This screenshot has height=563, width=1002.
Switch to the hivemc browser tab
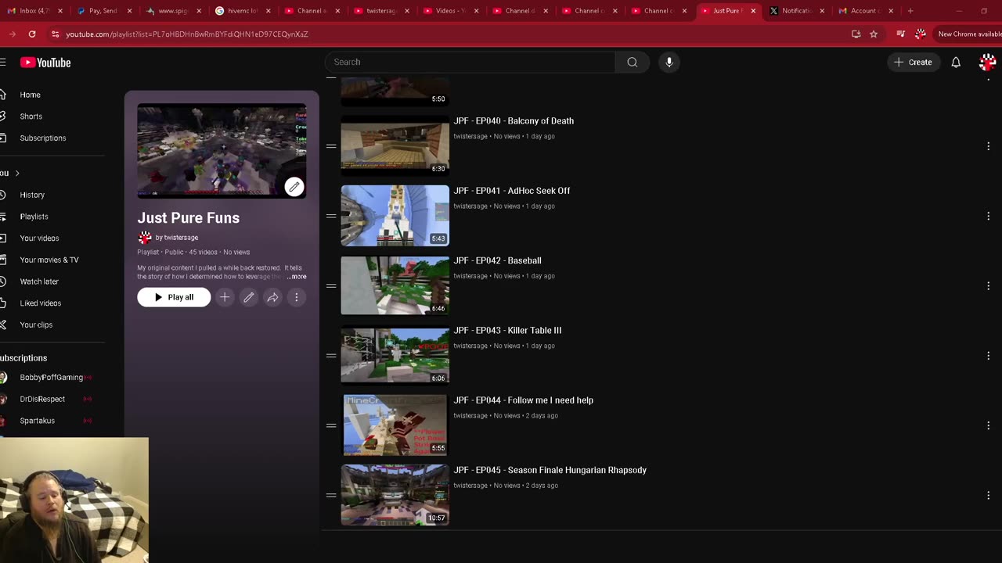tap(242, 11)
